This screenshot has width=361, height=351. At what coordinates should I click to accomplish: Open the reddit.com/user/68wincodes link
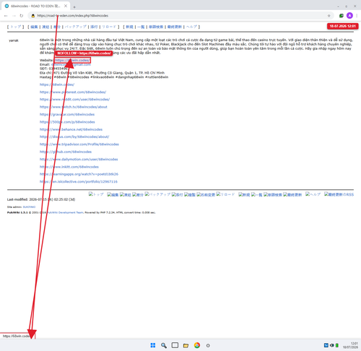click(x=74, y=100)
